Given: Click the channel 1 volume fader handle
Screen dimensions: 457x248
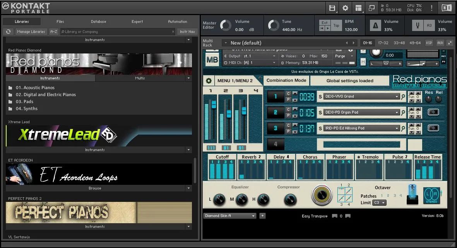Looking at the screenshot, I should point(214,105).
